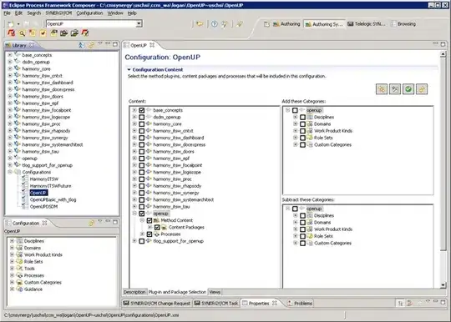Expand harmony_itsw_doors in Library tree

coord(10,97)
